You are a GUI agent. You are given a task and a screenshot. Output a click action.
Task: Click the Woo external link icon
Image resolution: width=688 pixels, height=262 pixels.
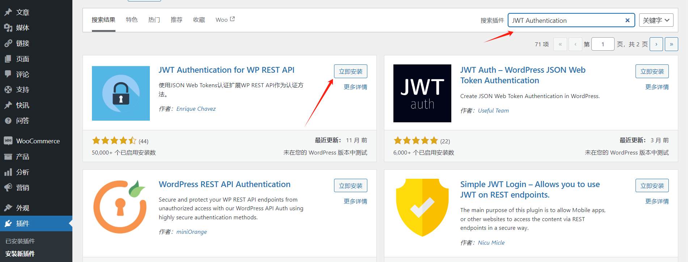click(x=232, y=19)
